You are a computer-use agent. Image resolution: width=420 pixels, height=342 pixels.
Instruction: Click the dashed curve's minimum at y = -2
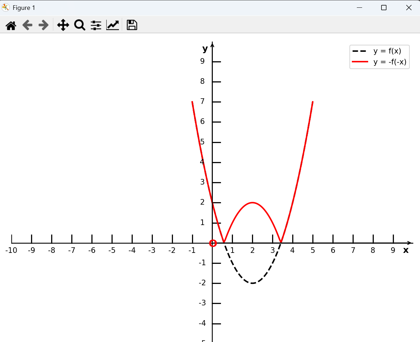click(252, 283)
